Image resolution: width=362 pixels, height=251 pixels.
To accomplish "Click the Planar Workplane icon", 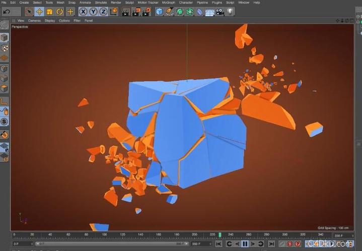I will point(5,158).
